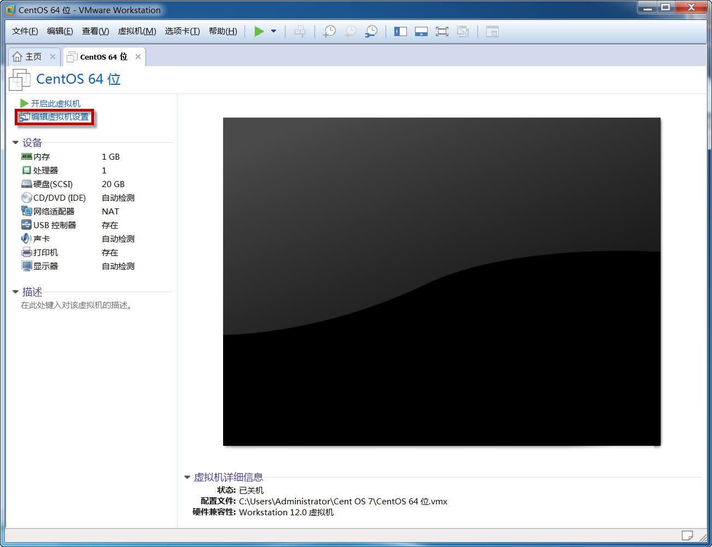Image resolution: width=712 pixels, height=547 pixels.
Task: Click the virtual machine black preview screen
Action: [x=441, y=281]
